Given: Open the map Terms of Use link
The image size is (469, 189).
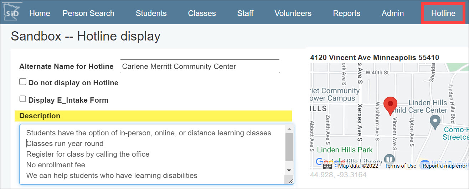Looking at the screenshot, I should 400,166.
